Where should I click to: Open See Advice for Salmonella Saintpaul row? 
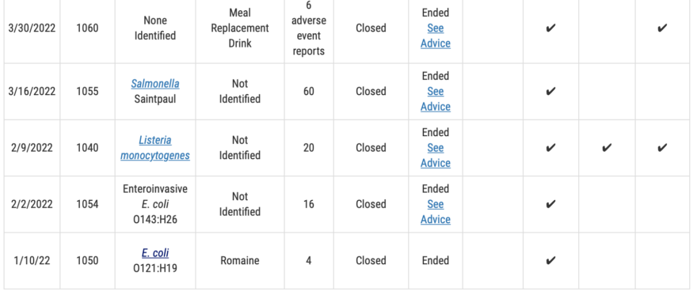[x=436, y=99]
